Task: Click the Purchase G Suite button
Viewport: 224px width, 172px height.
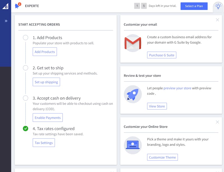Action: coord(162,55)
